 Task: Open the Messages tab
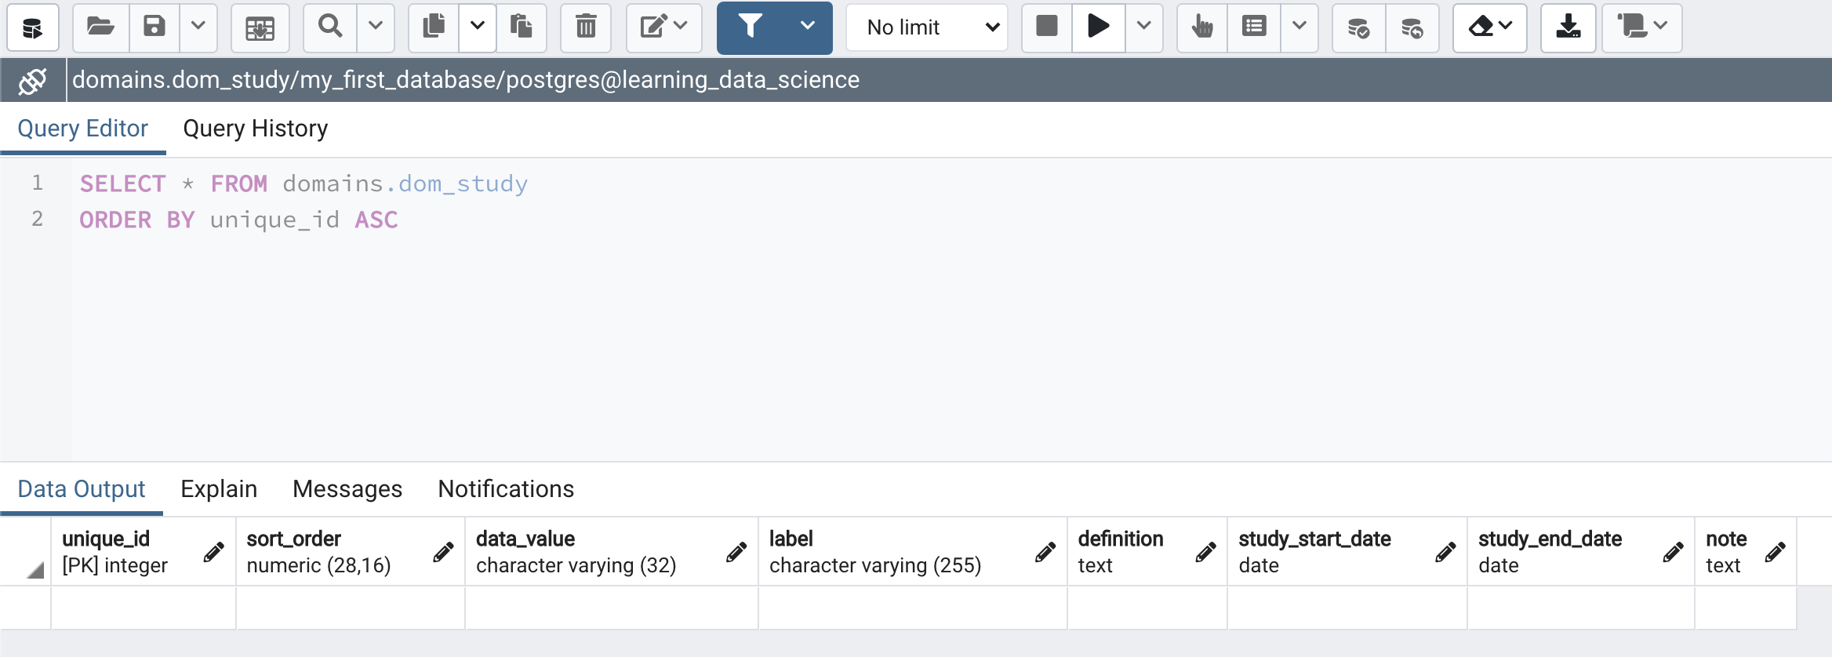point(347,489)
